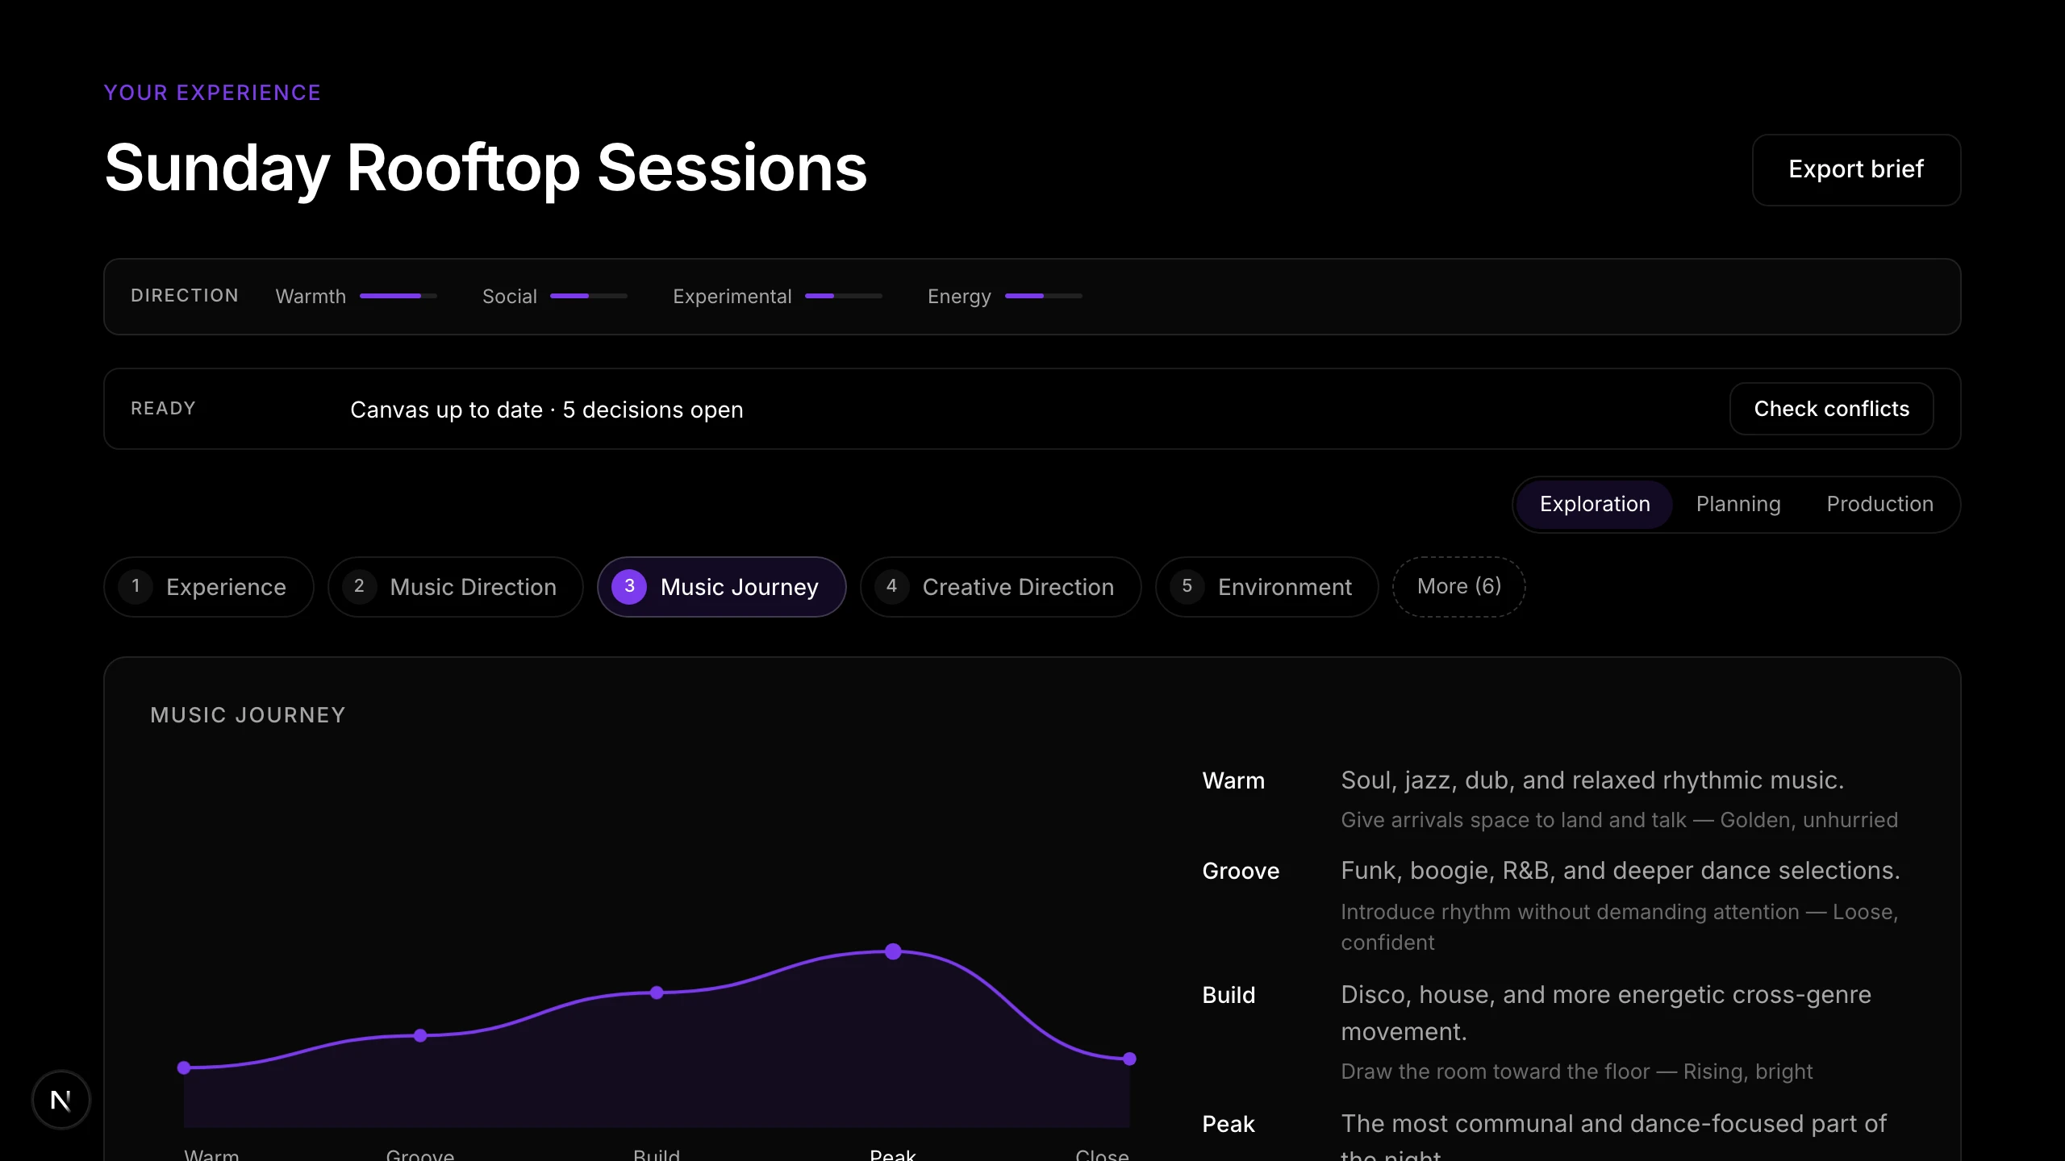Viewport: 2065px width, 1161px height.
Task: Click 'Canvas up to date · 5 decisions open' status
Action: pyautogui.click(x=546, y=410)
